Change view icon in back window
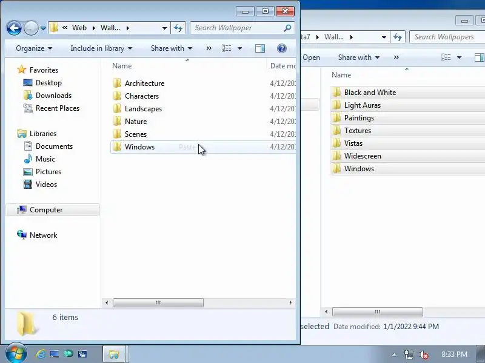485x363 pixels. pyautogui.click(x=446, y=57)
